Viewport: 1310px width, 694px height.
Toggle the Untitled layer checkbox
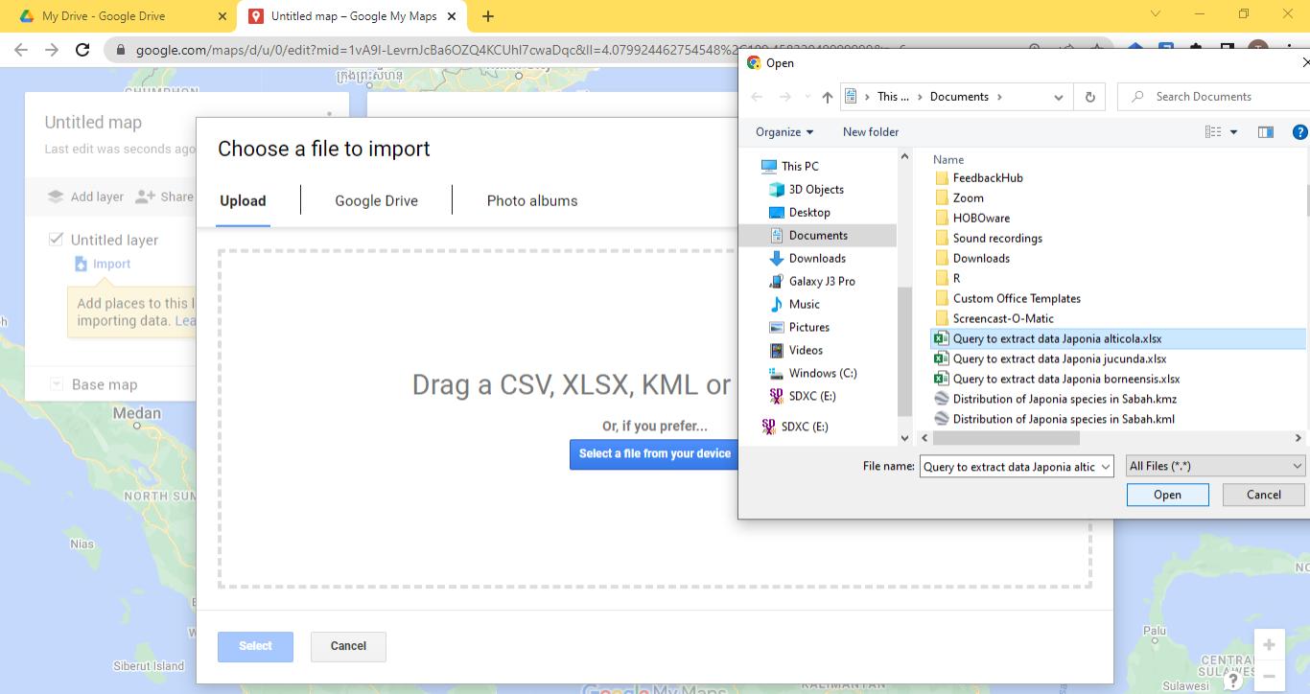[56, 240]
